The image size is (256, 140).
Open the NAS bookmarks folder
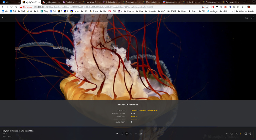click(21, 11)
